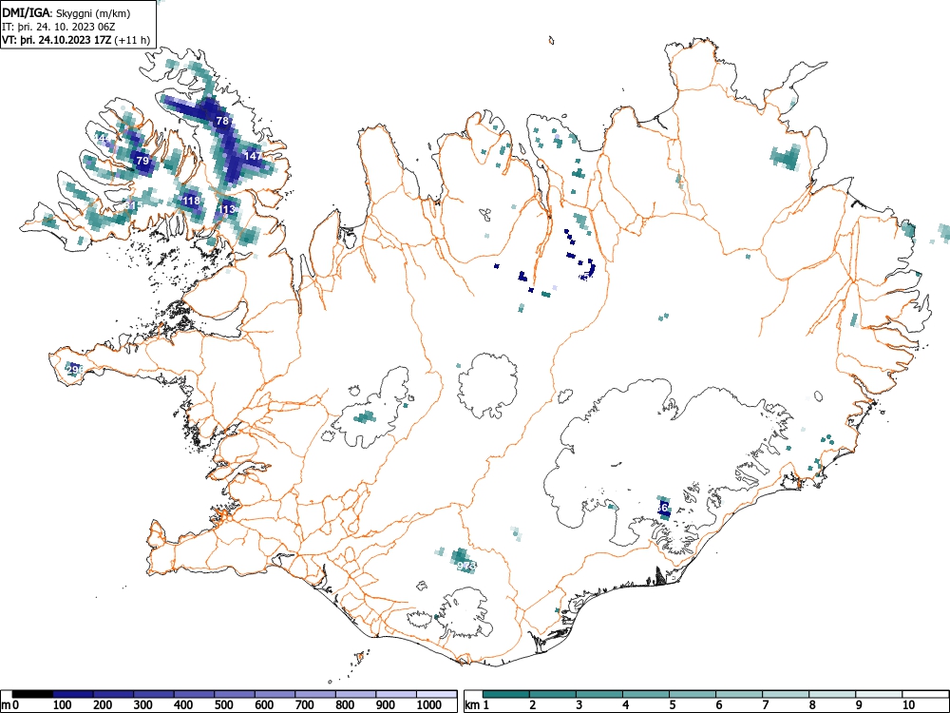Click the legend tick label 1000
Viewport: 950px width, 713px height.
[429, 705]
